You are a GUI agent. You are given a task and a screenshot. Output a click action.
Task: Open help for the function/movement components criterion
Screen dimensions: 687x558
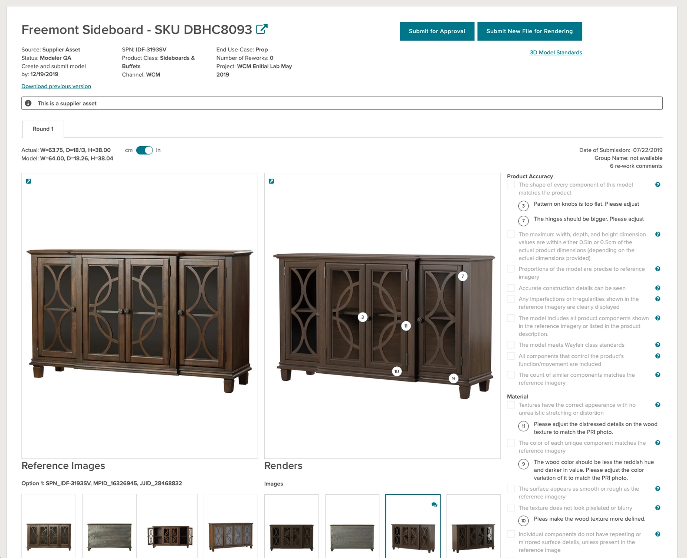click(658, 356)
